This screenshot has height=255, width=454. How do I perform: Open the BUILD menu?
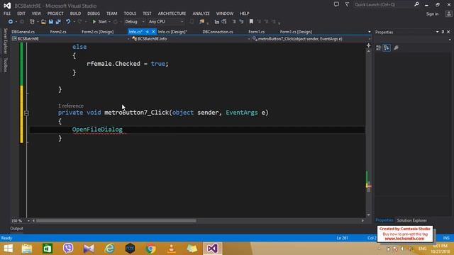coord(75,13)
